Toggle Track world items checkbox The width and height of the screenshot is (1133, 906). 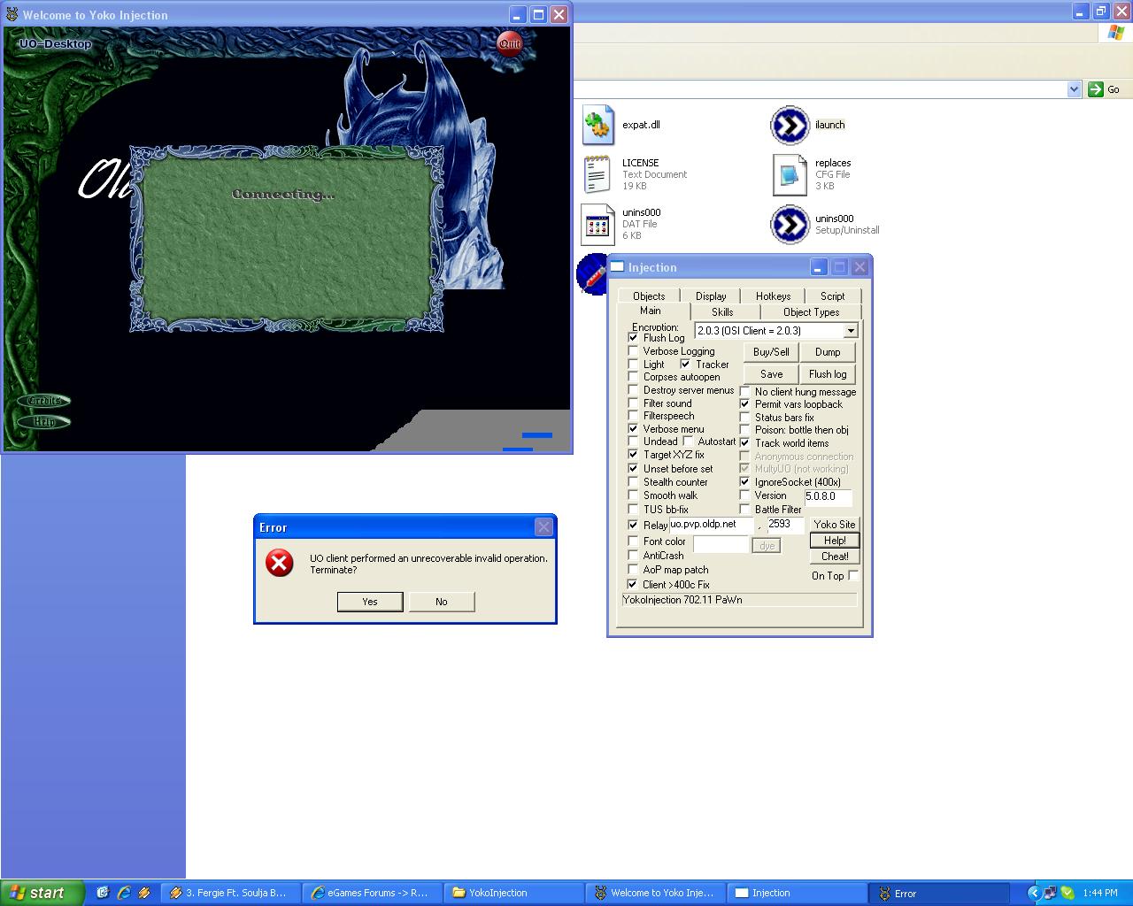pyautogui.click(x=744, y=443)
